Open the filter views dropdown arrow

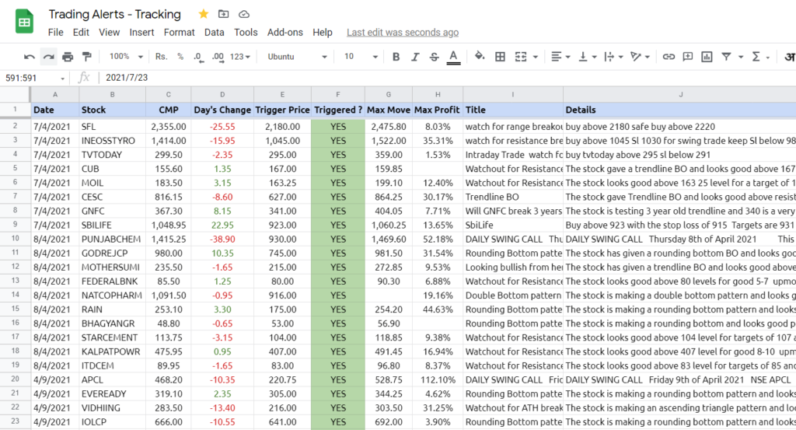point(741,58)
